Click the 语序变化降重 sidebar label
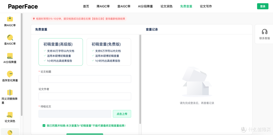The width and height of the screenshot is (273, 135). point(10,80)
